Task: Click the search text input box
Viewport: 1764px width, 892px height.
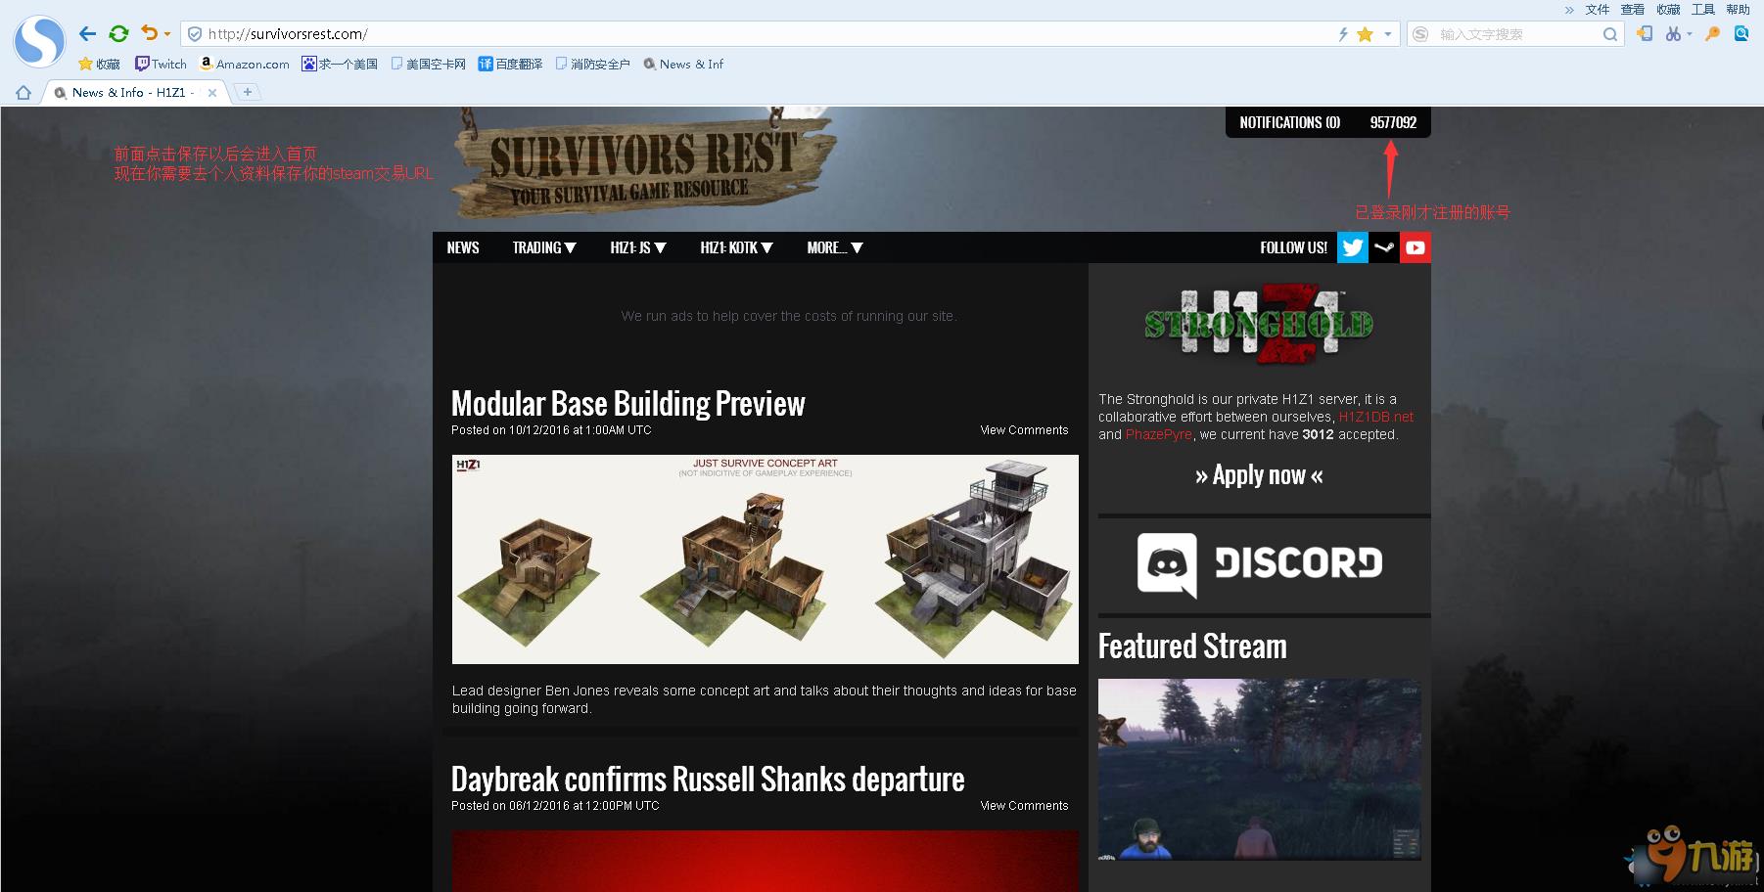Action: 1517,34
